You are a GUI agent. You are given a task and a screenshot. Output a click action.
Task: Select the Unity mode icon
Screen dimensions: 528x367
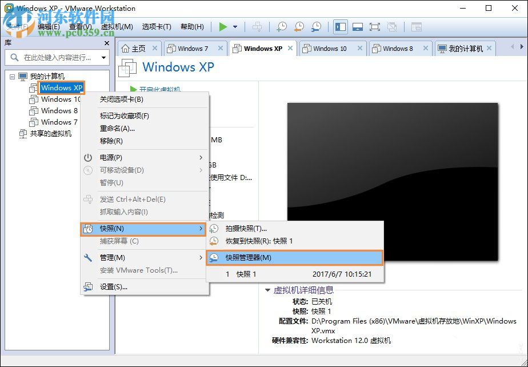[x=393, y=26]
